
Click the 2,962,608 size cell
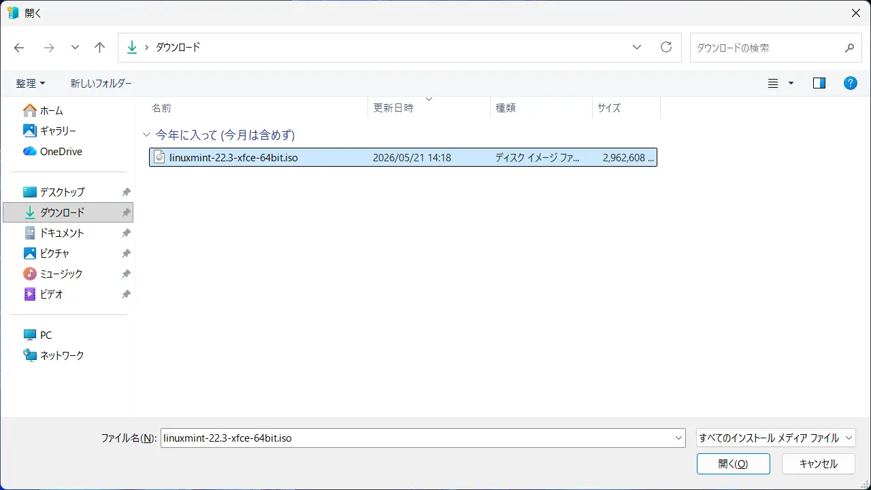tap(628, 157)
